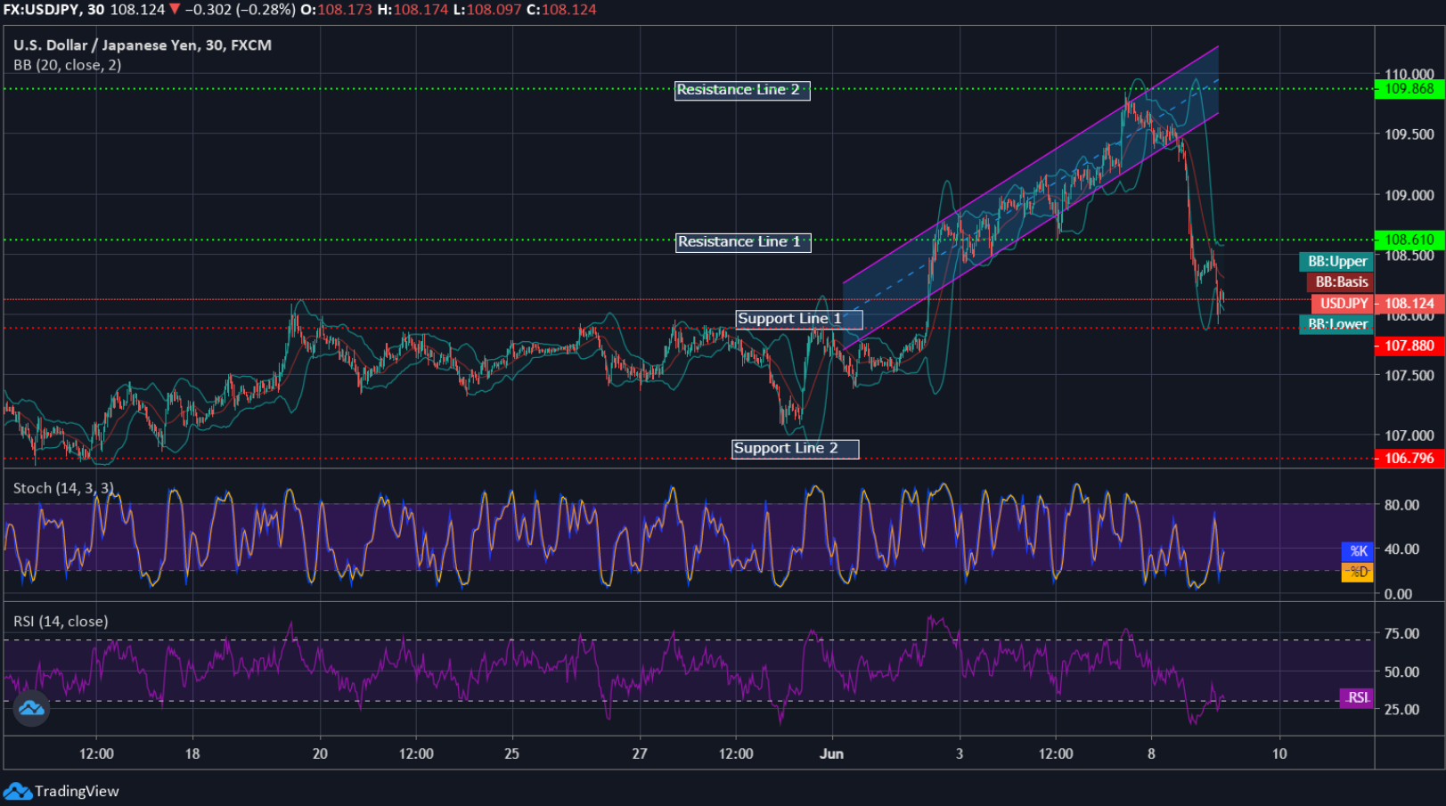The height and width of the screenshot is (806, 1446).
Task: Click the 106.796 red price tag
Action: tap(1409, 459)
